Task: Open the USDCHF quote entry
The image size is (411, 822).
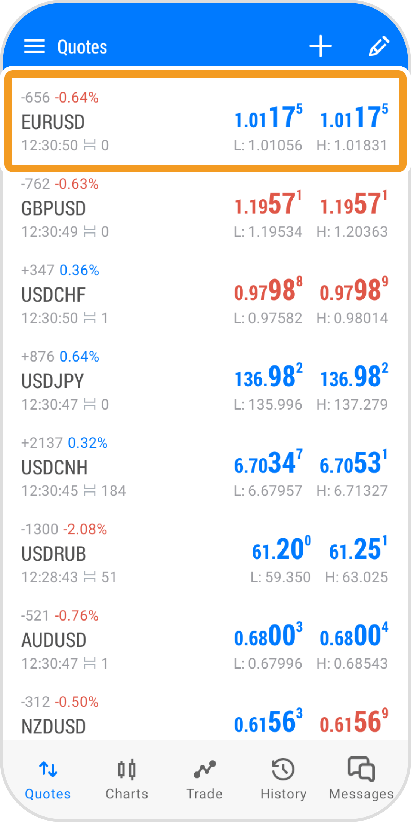Action: point(205,295)
